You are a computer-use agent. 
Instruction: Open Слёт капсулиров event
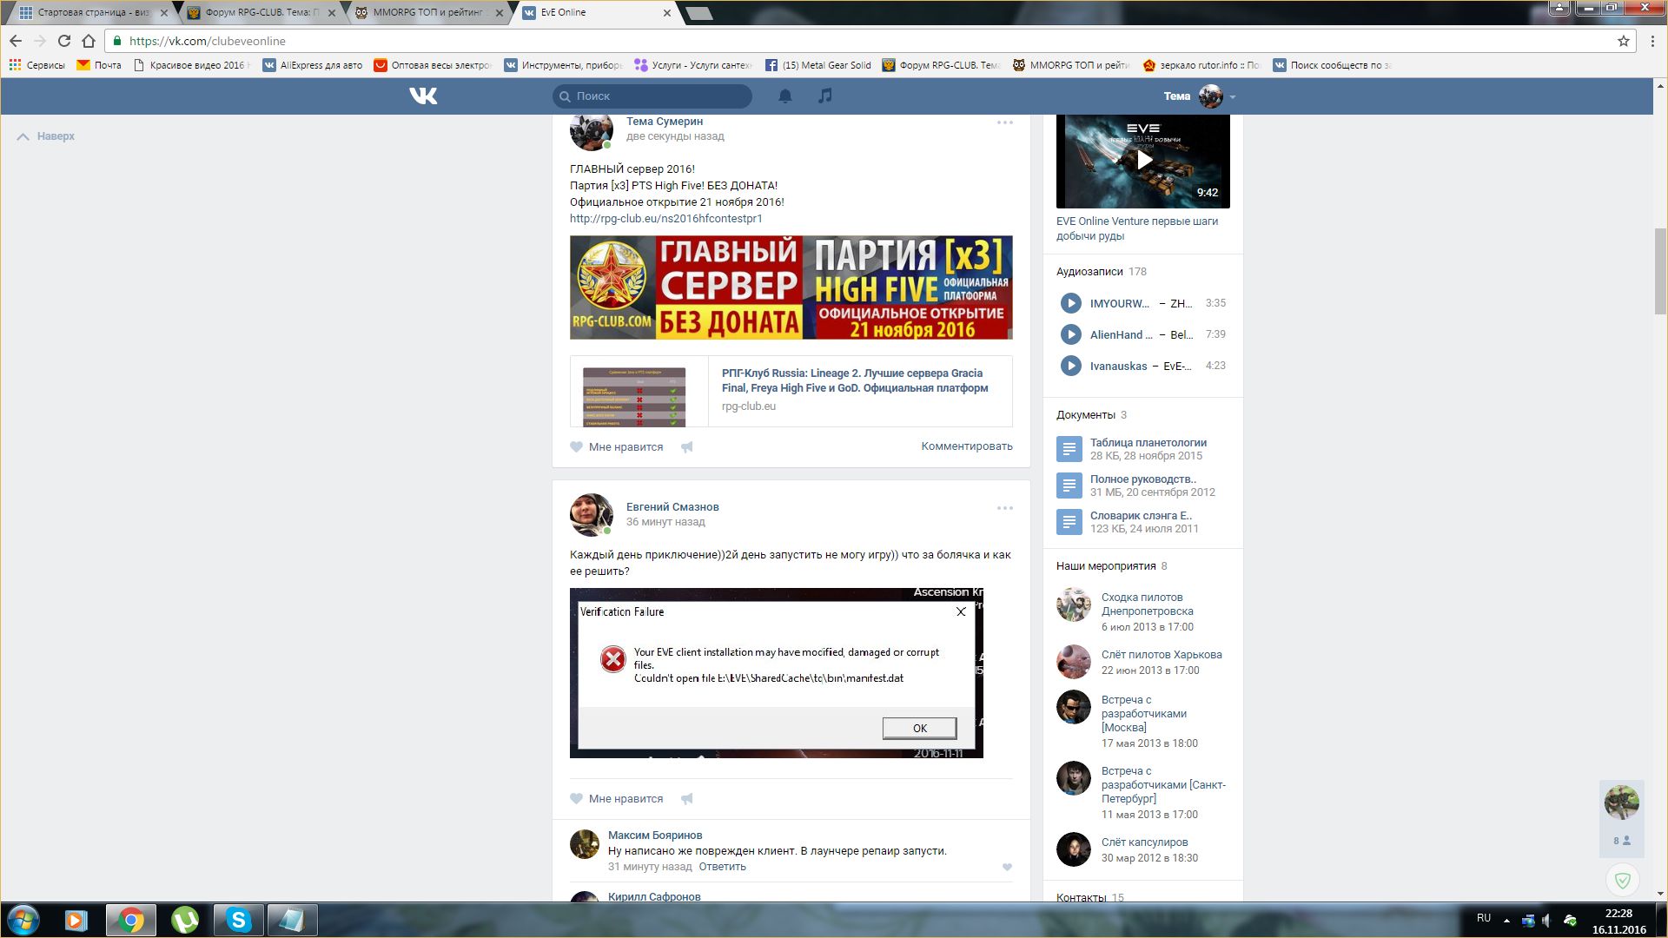[x=1144, y=842]
